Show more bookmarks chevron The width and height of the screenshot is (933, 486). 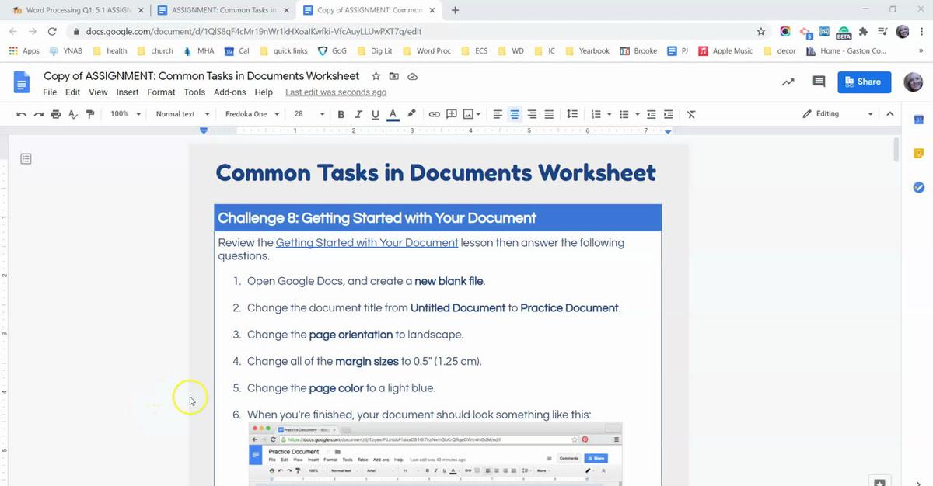pos(921,51)
